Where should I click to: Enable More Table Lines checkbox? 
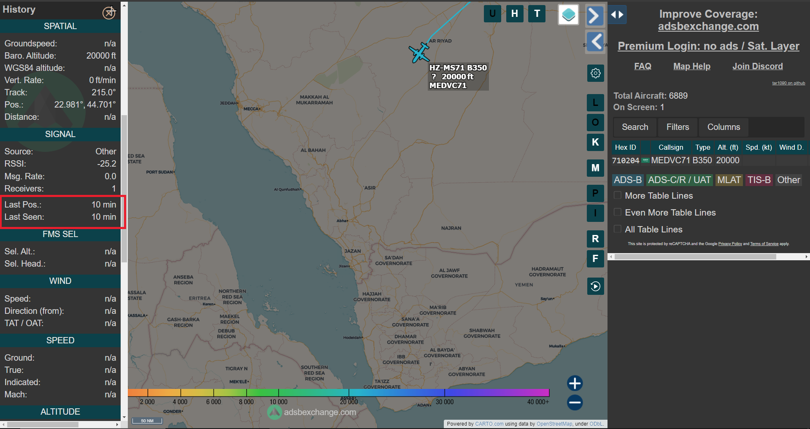pos(618,195)
